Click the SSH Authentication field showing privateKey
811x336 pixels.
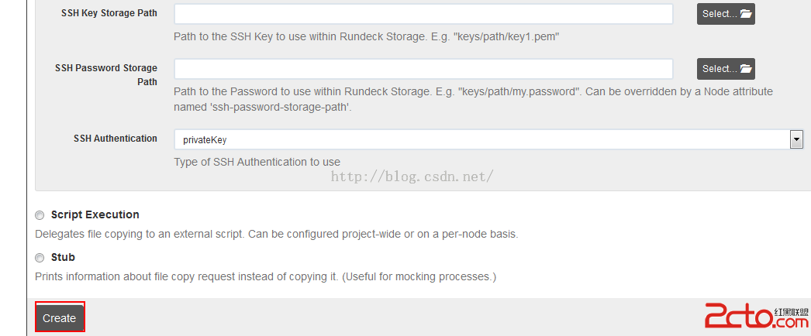pos(488,139)
